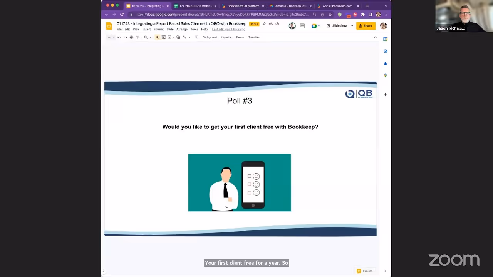Click the print icon

click(131, 37)
